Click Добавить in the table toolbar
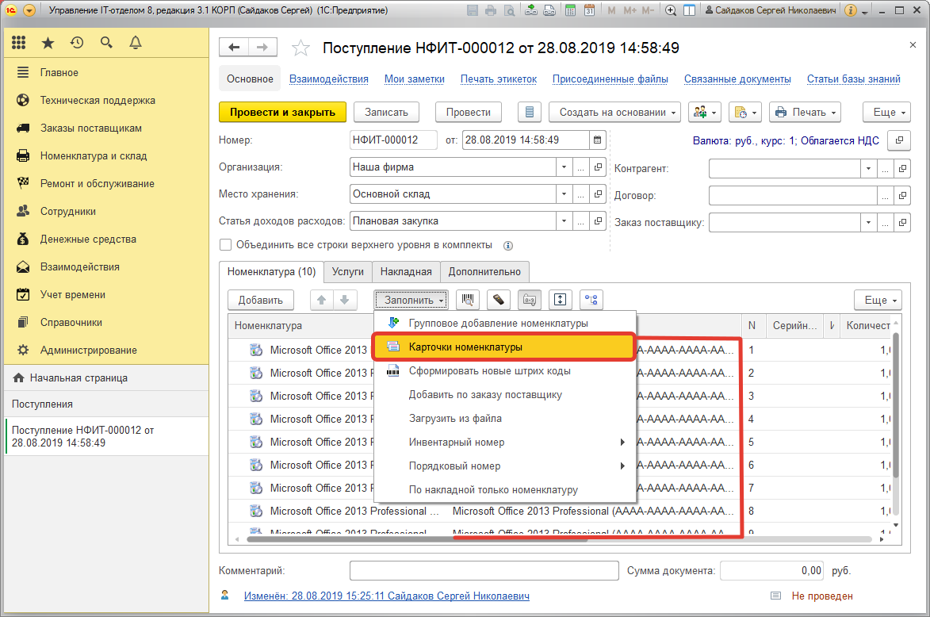Image resolution: width=930 pixels, height=617 pixels. [260, 300]
